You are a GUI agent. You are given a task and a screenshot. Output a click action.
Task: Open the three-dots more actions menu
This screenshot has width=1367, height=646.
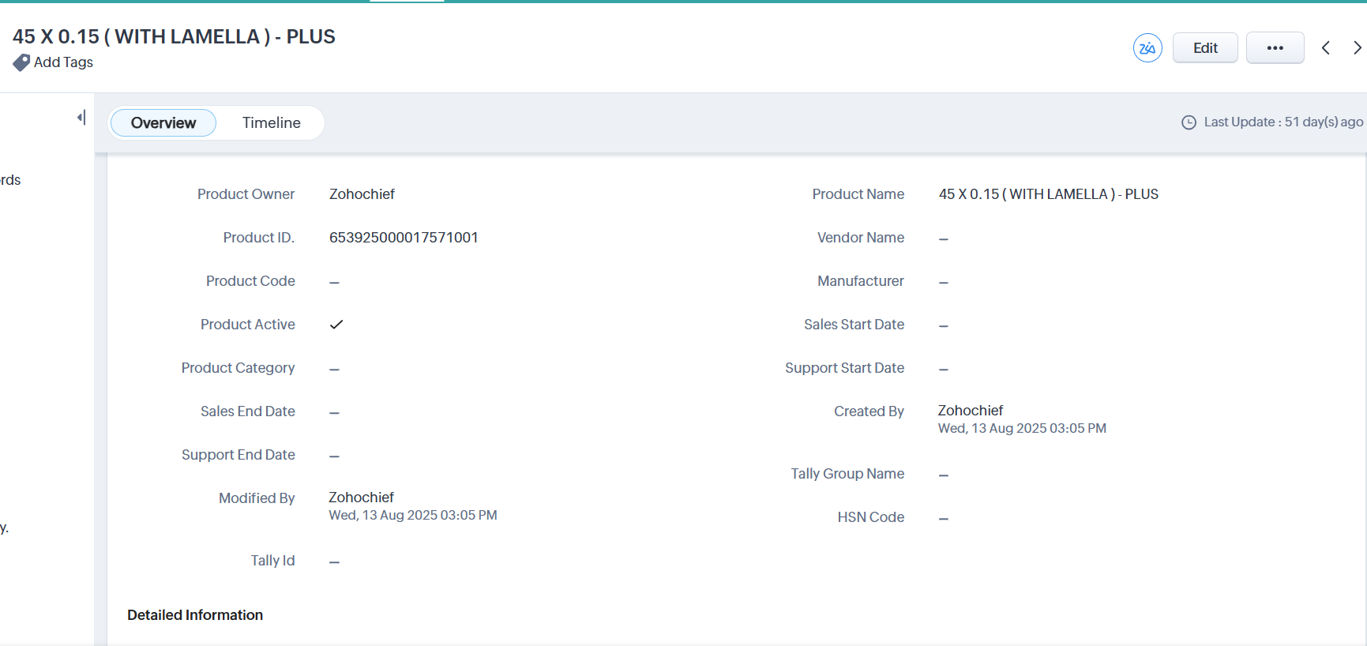[x=1275, y=48]
